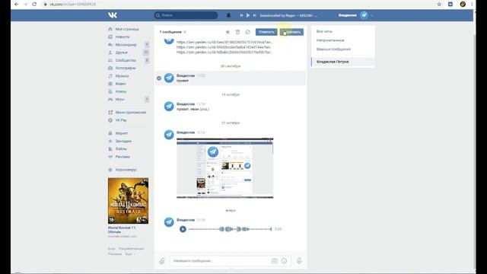Click the browser back arrow

(x=17, y=4)
